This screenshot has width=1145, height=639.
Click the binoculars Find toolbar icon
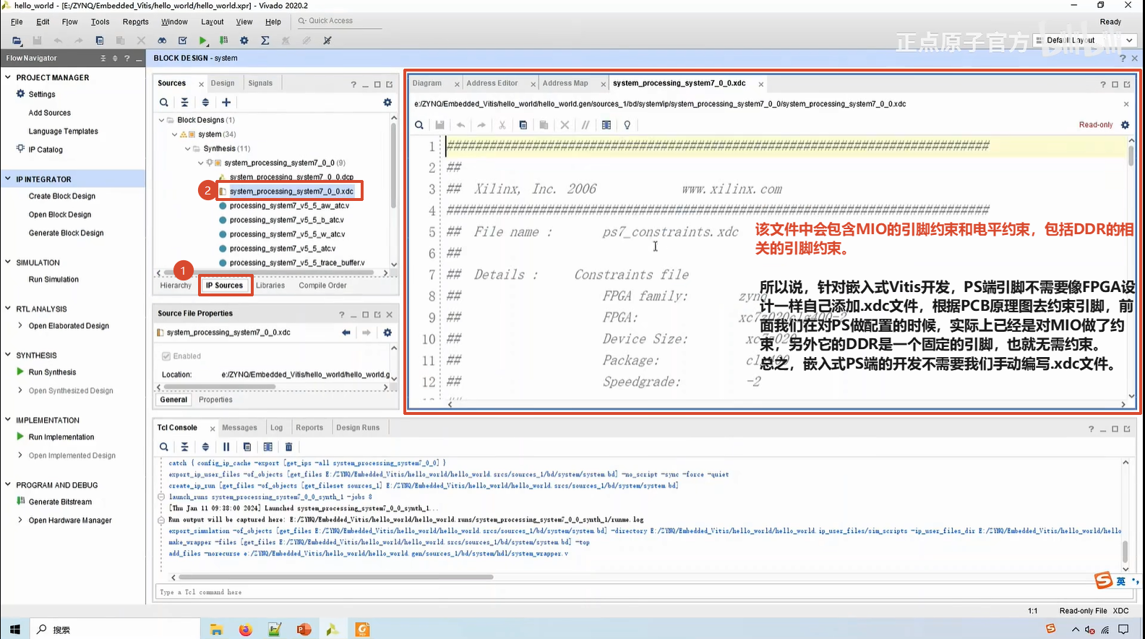click(162, 40)
